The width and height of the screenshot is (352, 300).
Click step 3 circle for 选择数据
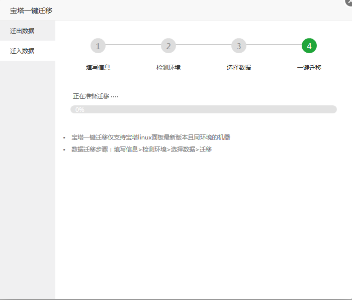coord(239,46)
